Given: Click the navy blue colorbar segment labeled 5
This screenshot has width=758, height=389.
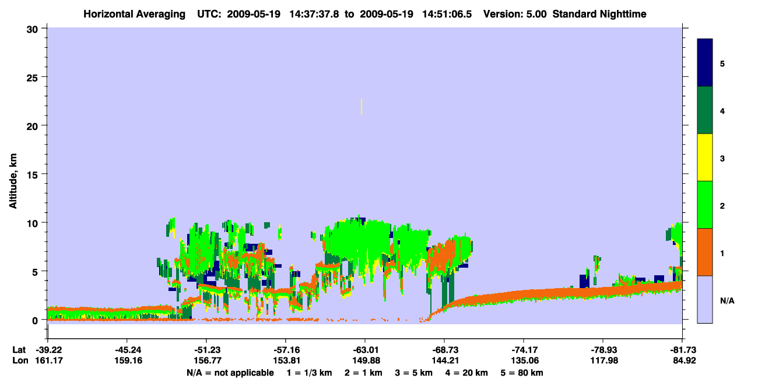Looking at the screenshot, I should 705,63.
